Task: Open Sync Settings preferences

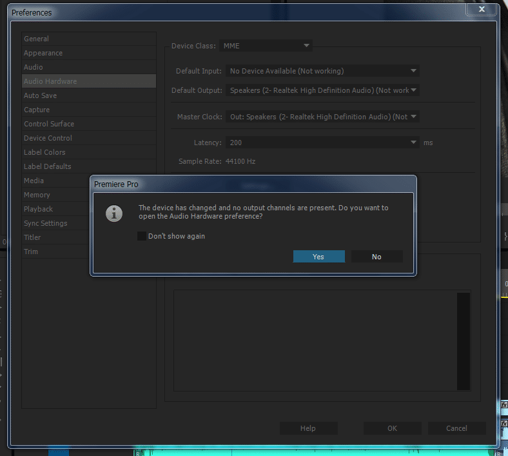Action: [55, 223]
